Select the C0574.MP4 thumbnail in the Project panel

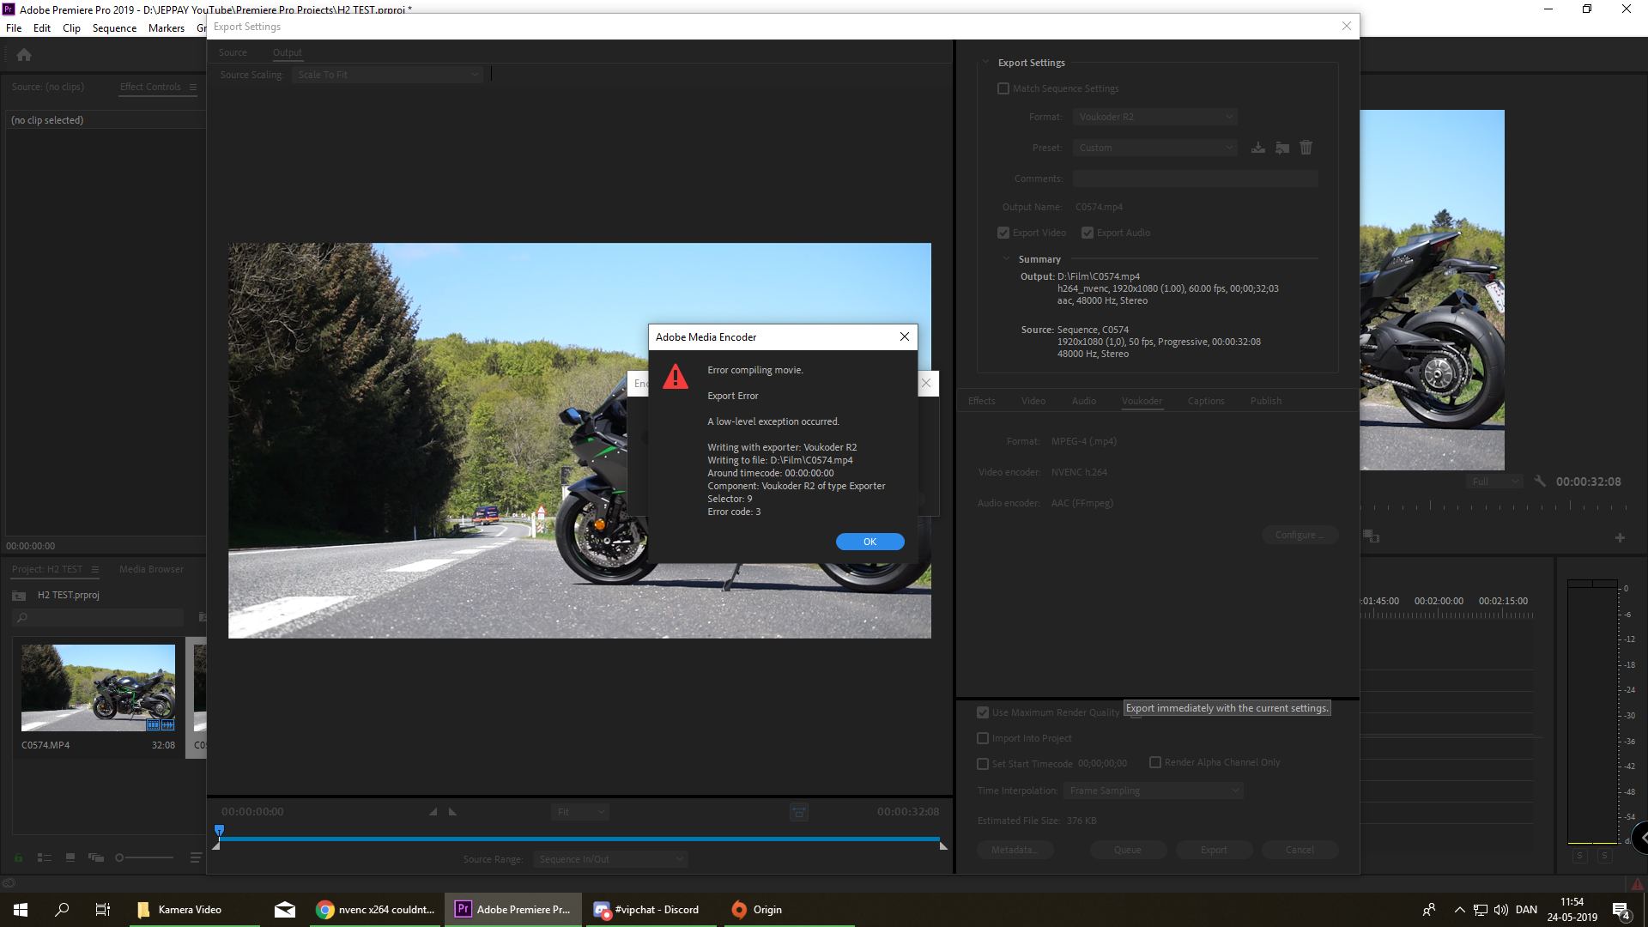coord(98,688)
